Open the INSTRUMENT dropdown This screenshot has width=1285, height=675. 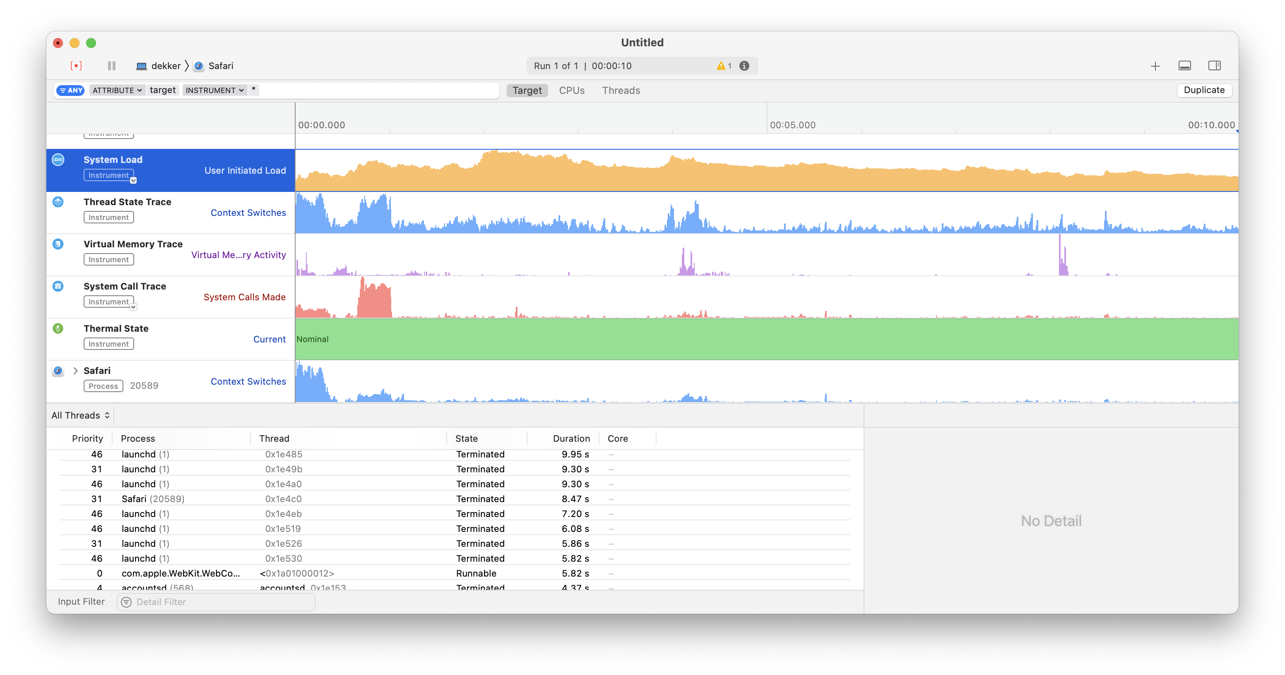coord(214,90)
